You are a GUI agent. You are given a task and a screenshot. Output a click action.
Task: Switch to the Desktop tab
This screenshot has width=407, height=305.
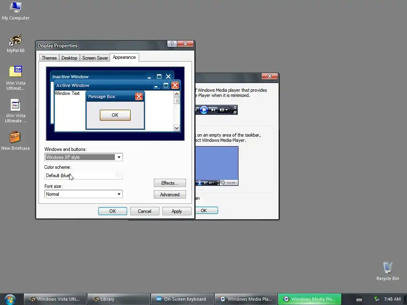click(x=69, y=58)
